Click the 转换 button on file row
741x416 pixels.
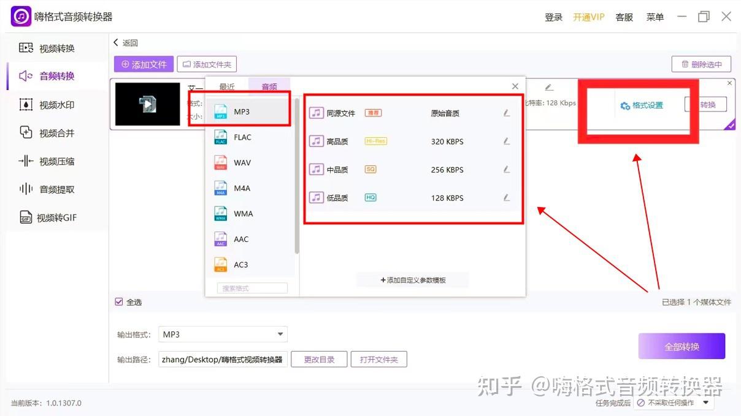(706, 105)
